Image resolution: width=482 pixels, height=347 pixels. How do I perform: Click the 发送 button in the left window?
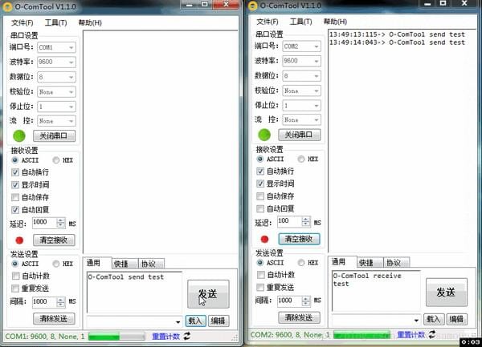click(x=208, y=294)
